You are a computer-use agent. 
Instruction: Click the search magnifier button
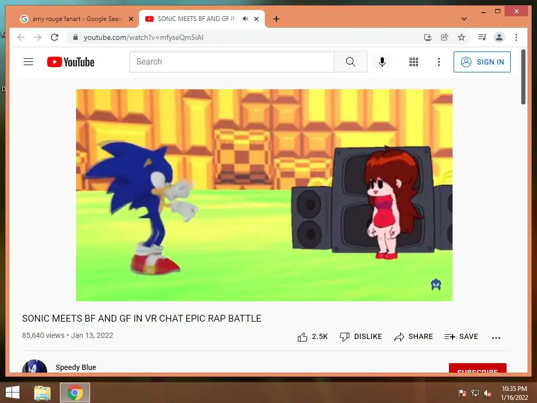[350, 62]
